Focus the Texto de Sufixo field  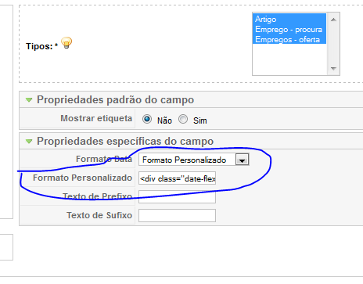(x=177, y=216)
